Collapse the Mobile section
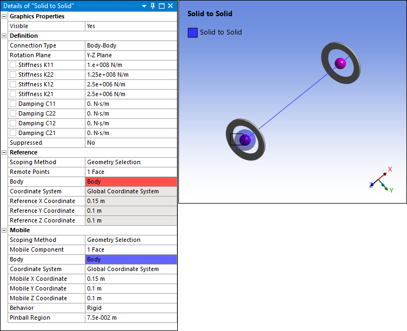The width and height of the screenshot is (407, 331). pyautogui.click(x=4, y=230)
